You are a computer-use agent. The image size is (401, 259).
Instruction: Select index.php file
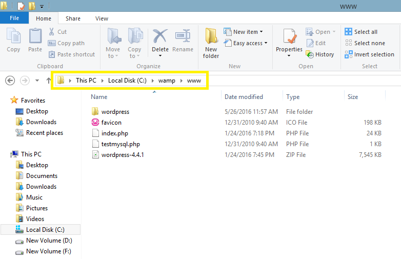[x=114, y=133]
